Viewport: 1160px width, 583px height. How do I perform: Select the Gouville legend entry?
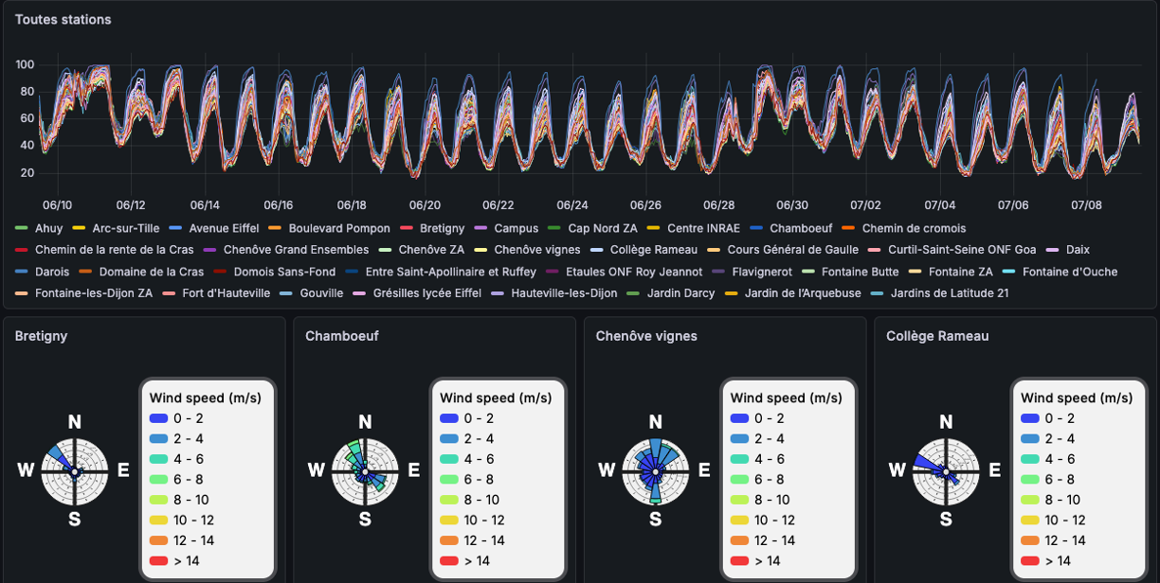coord(321,293)
